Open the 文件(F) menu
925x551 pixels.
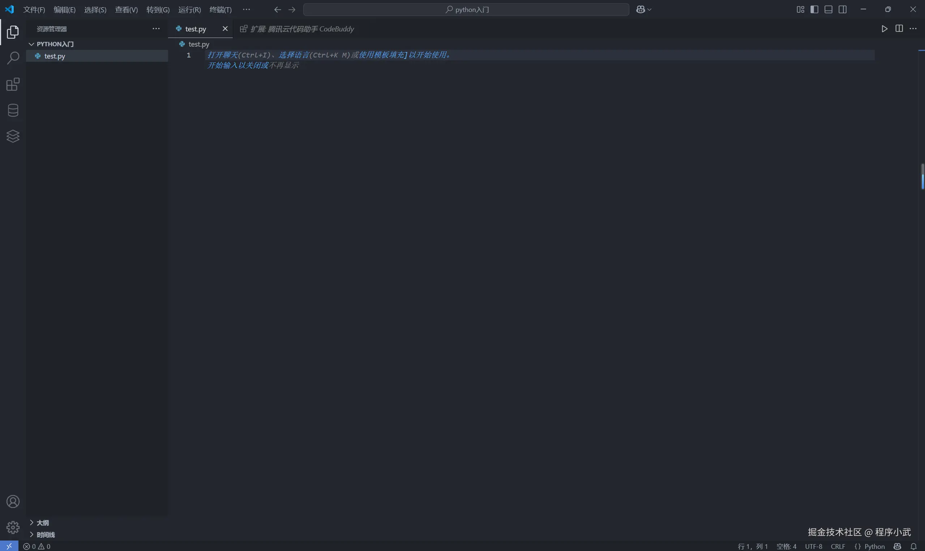point(34,10)
